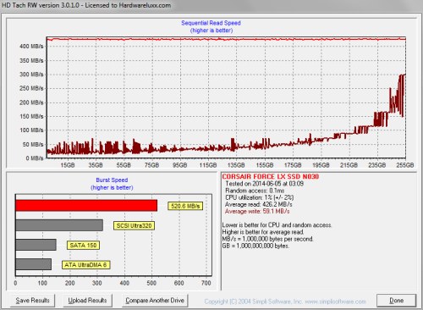423x310 pixels.
Task: Click the gray ATA UltraDMA 6 bar
Action: [34, 264]
